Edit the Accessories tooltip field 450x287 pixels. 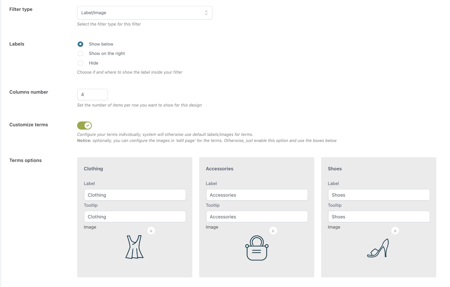pos(257,217)
